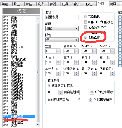The height and width of the screenshot is (128, 122).
Task: Select state 019: 净化
Action: [19, 68]
